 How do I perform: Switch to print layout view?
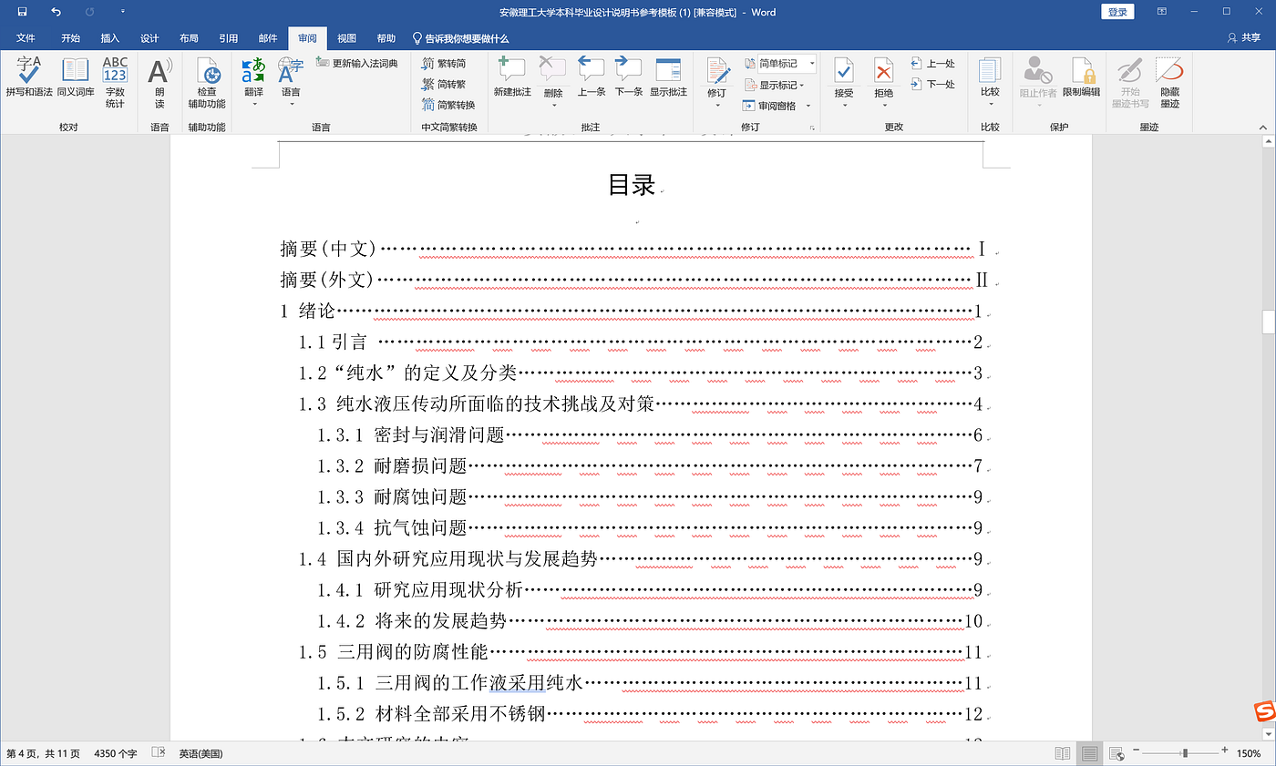tap(1088, 753)
